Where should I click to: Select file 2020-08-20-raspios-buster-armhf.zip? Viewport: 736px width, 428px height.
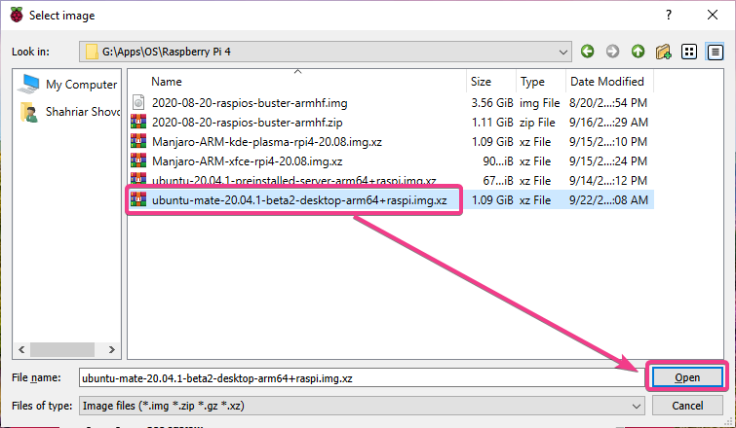pos(247,123)
